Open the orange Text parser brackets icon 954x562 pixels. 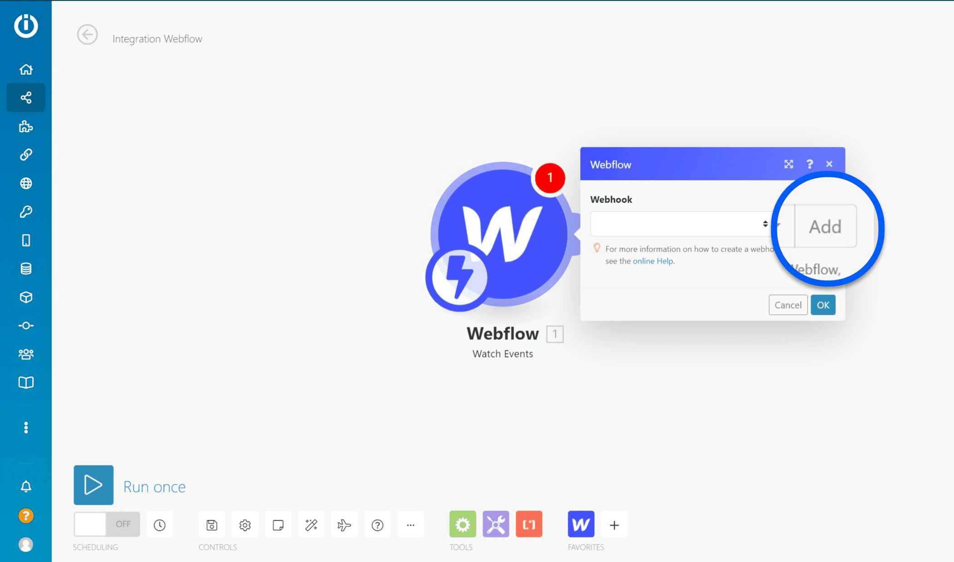coord(529,524)
